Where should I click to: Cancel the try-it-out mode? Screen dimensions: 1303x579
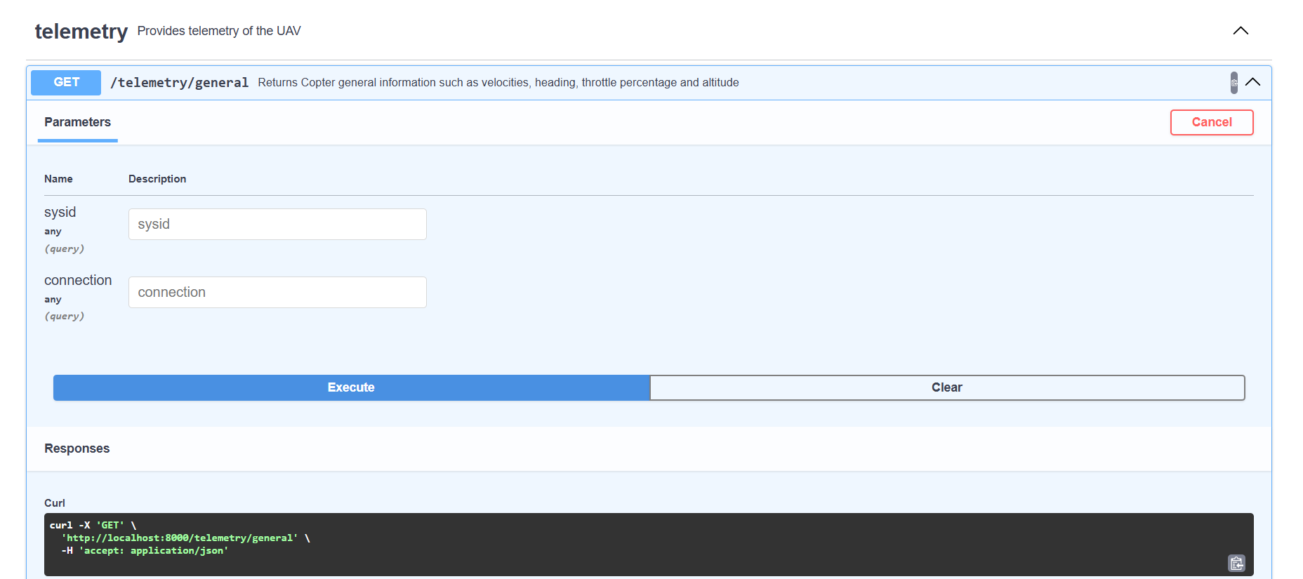1212,122
